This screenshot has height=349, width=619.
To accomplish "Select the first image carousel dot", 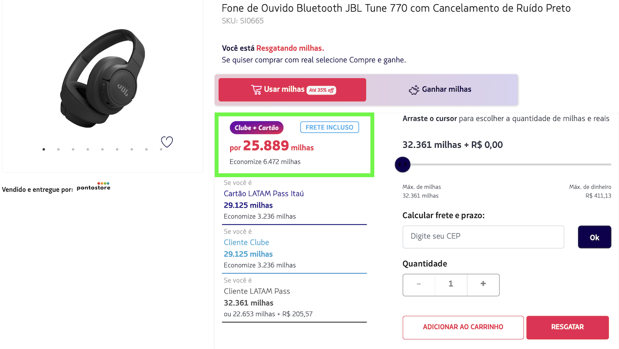I will 44,149.
